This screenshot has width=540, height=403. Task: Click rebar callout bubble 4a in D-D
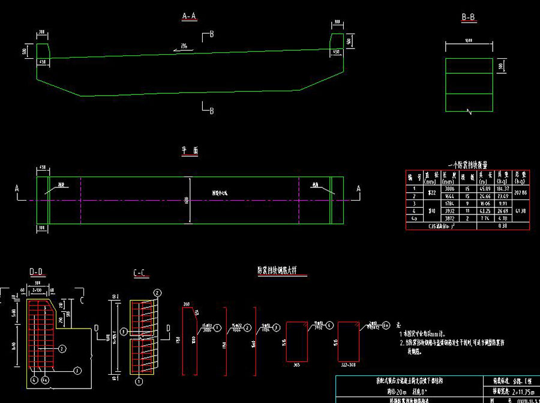point(45,380)
